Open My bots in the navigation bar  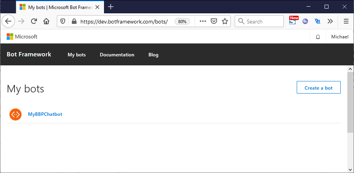[x=77, y=55]
